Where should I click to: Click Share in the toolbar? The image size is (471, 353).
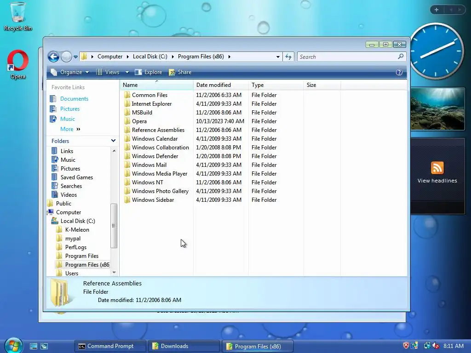pyautogui.click(x=180, y=72)
